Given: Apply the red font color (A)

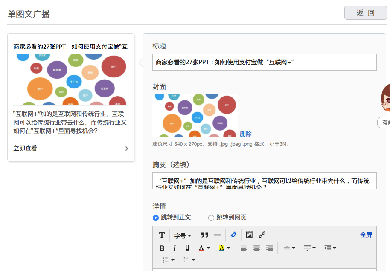Looking at the screenshot, I should click(201, 248).
